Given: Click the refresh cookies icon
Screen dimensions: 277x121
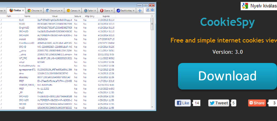Looking at the screenshot, I should pos(148,10).
